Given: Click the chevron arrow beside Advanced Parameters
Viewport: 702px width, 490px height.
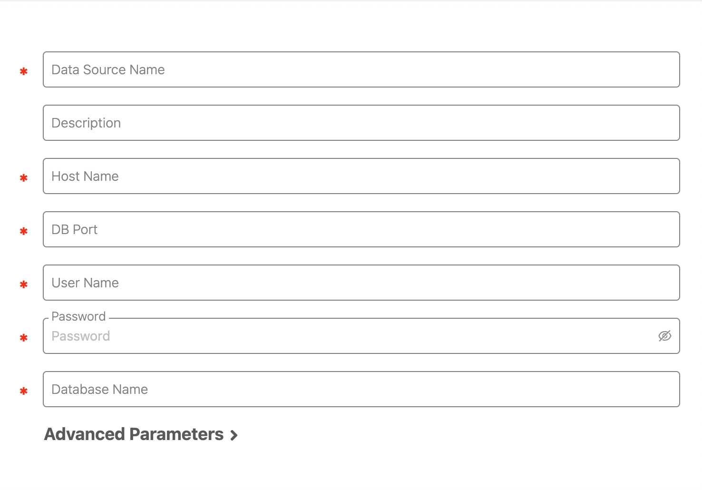Looking at the screenshot, I should [234, 435].
